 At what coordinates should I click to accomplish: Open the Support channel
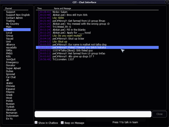(10, 12)
